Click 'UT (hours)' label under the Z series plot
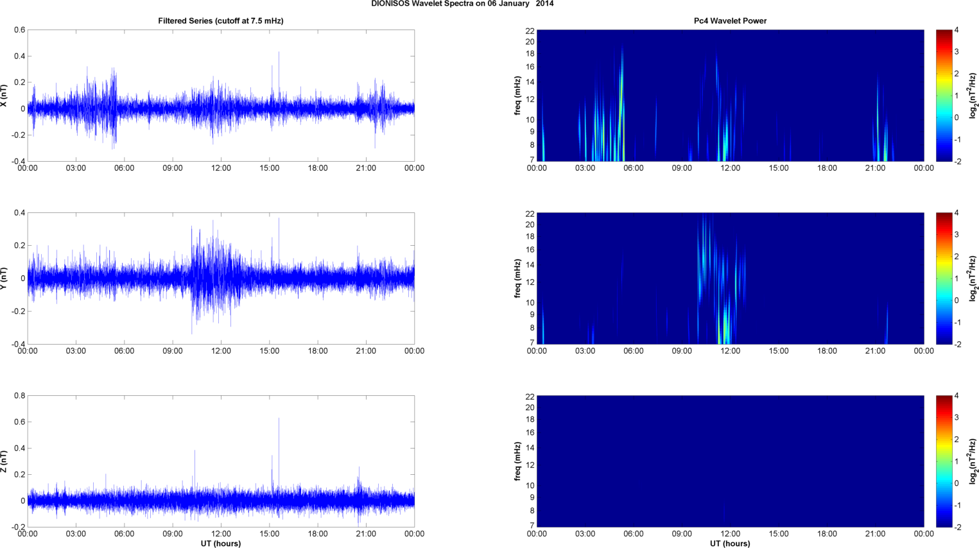 click(221, 544)
